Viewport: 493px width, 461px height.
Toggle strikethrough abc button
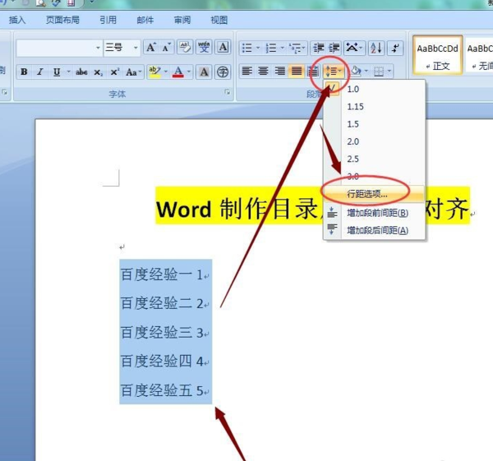pos(81,72)
